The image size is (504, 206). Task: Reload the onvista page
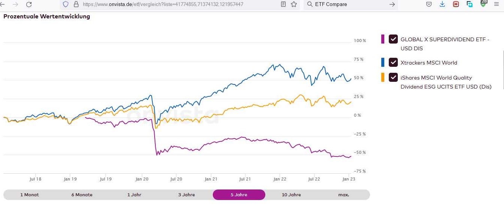point(29,5)
